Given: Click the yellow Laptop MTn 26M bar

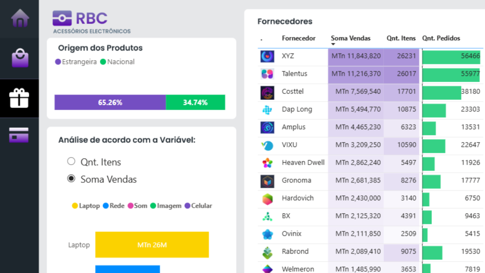Looking at the screenshot, I should click(152, 245).
